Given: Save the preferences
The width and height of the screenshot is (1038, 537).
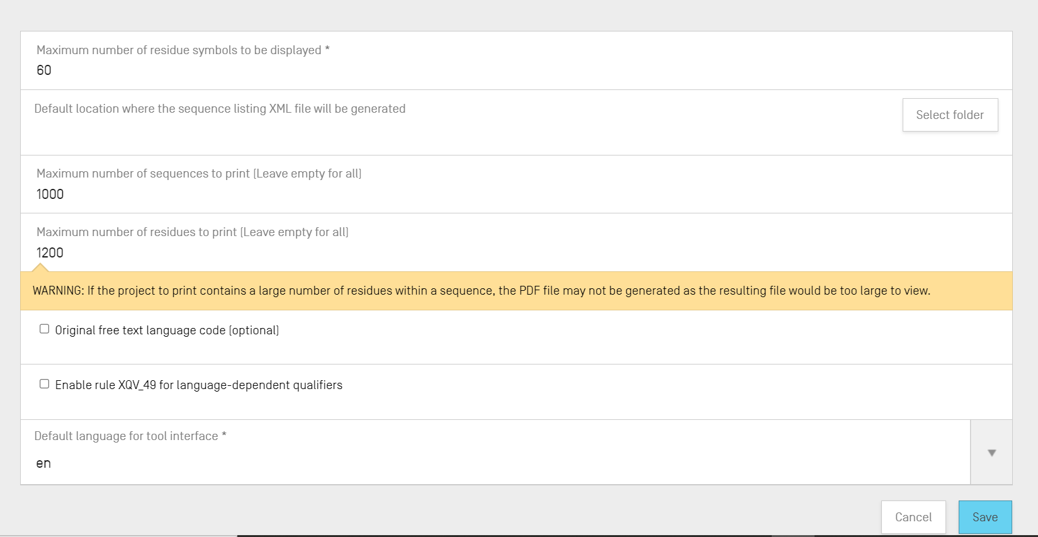Looking at the screenshot, I should click(x=984, y=517).
